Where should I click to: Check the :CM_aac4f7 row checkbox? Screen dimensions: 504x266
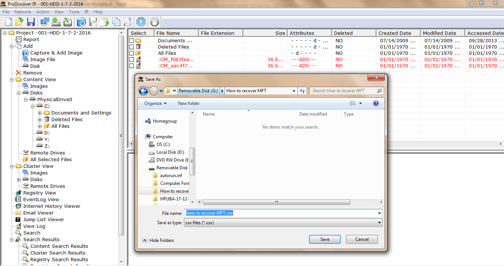pos(131,66)
